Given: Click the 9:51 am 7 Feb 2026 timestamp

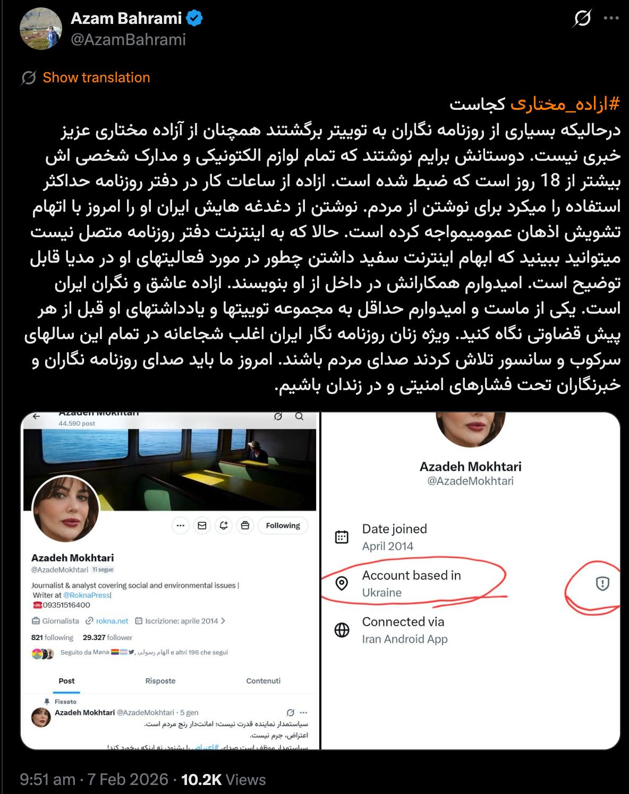Looking at the screenshot, I should click(94, 779).
